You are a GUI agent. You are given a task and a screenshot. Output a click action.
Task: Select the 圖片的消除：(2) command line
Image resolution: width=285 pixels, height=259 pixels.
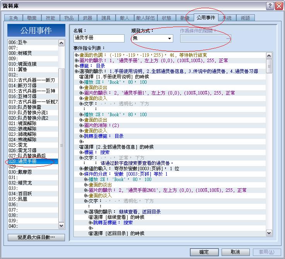coord(170,125)
